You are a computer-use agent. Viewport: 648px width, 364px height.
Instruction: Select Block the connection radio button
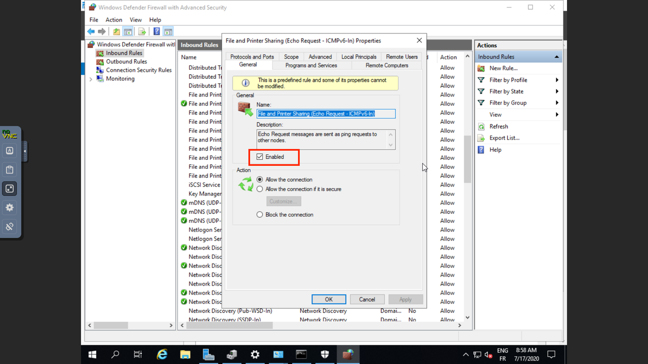click(x=260, y=214)
